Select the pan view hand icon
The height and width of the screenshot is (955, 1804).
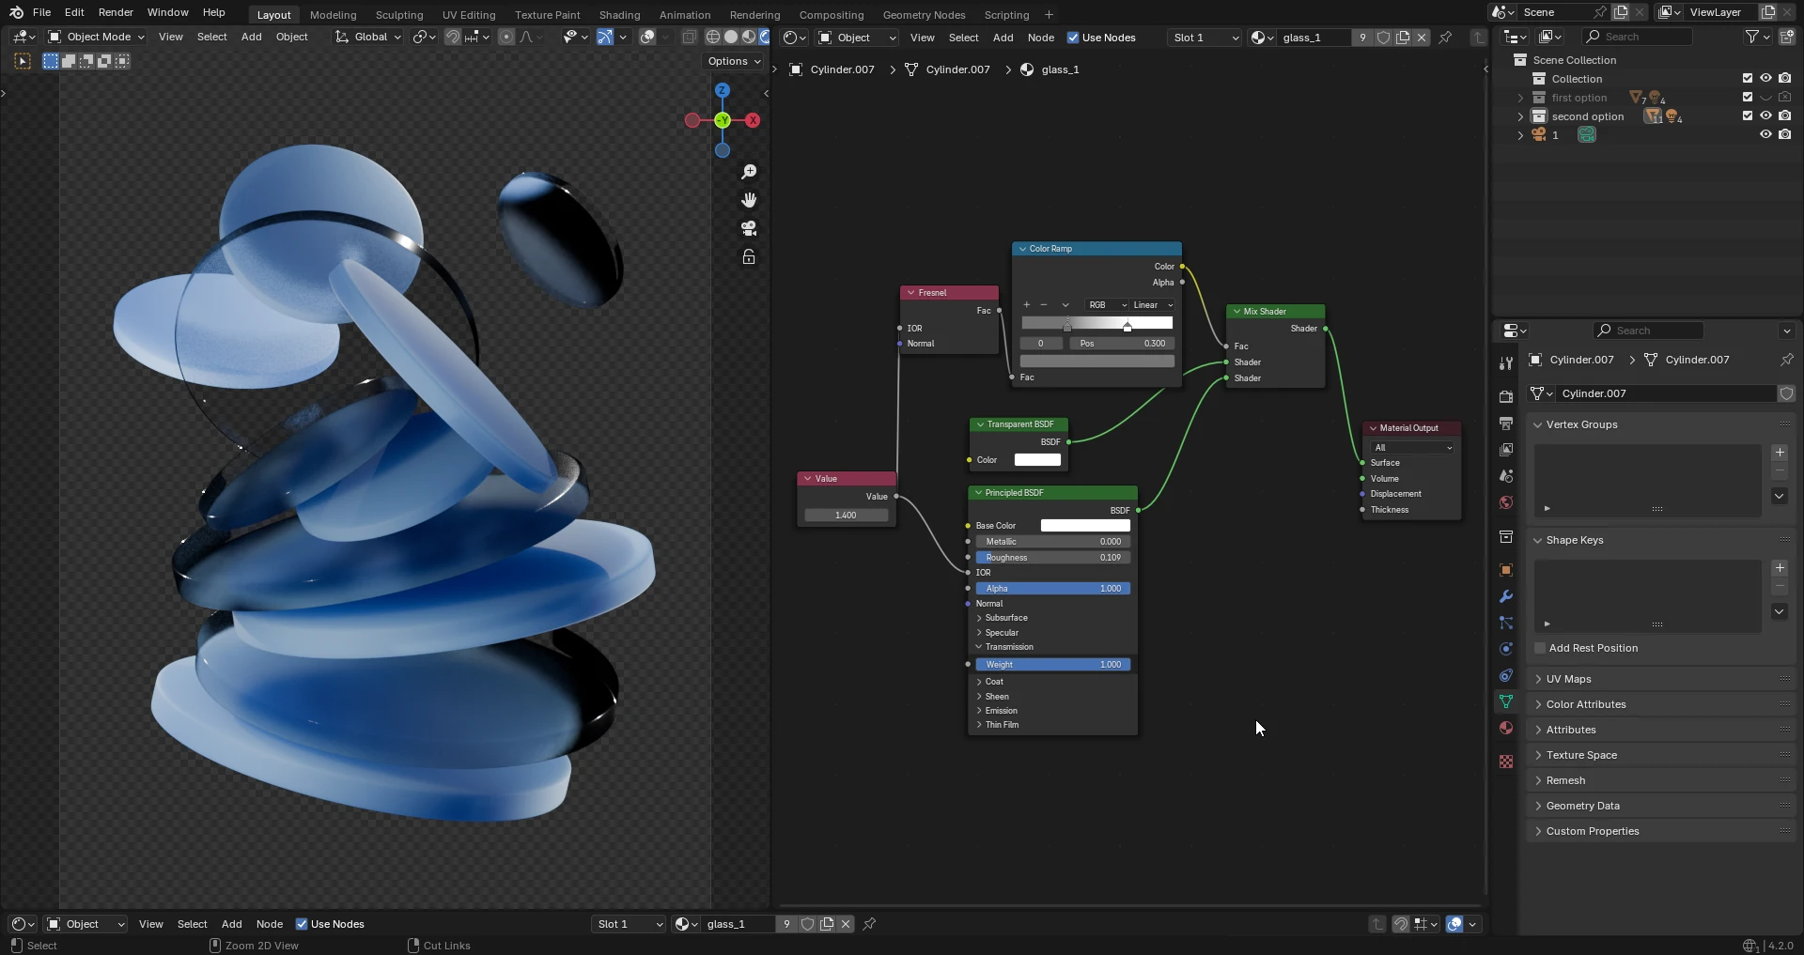pos(749,200)
